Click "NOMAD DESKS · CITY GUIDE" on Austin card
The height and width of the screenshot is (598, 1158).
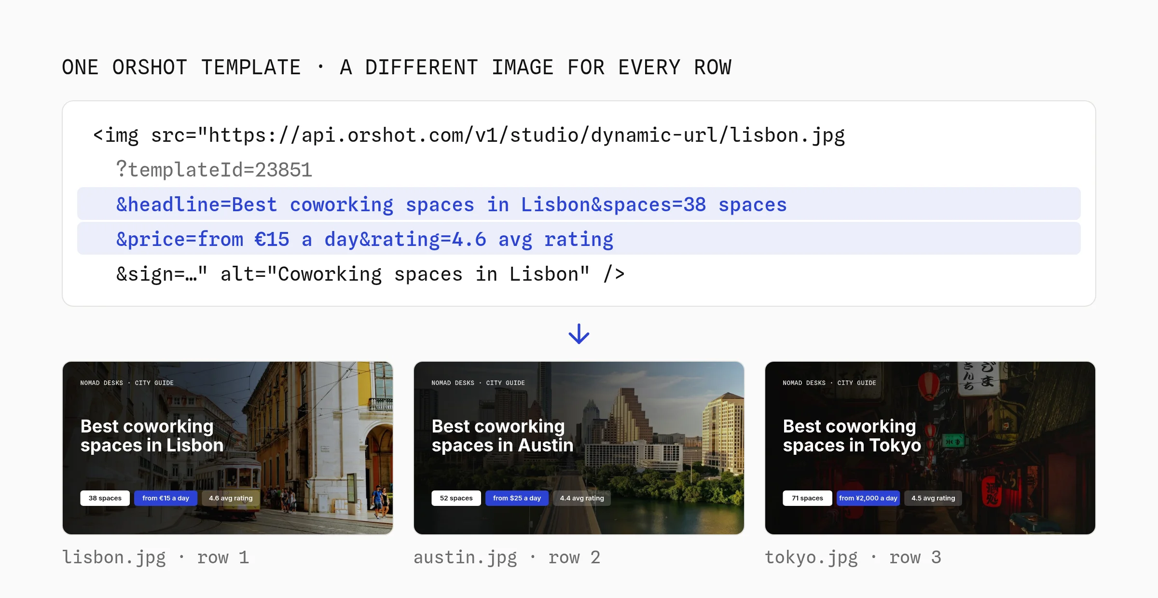[x=478, y=383]
